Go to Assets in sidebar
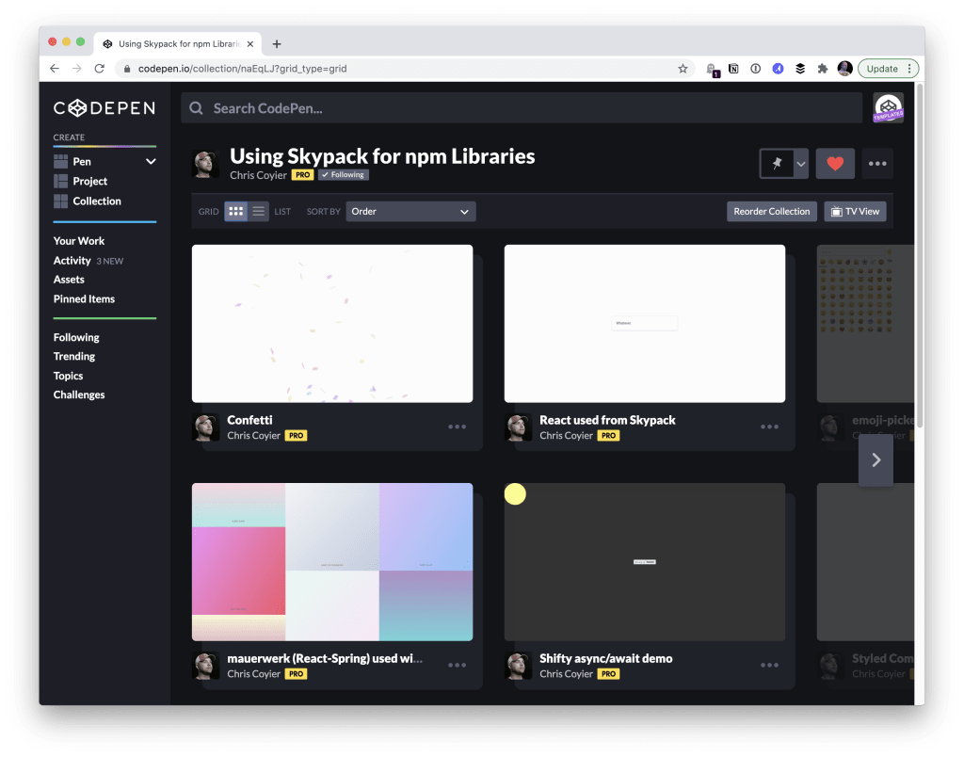This screenshot has height=757, width=964. tap(69, 280)
